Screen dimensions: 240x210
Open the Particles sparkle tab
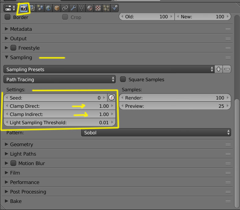pyautogui.click(x=106, y=8)
